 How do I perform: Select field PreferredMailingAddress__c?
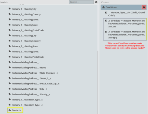click(x=26, y=62)
